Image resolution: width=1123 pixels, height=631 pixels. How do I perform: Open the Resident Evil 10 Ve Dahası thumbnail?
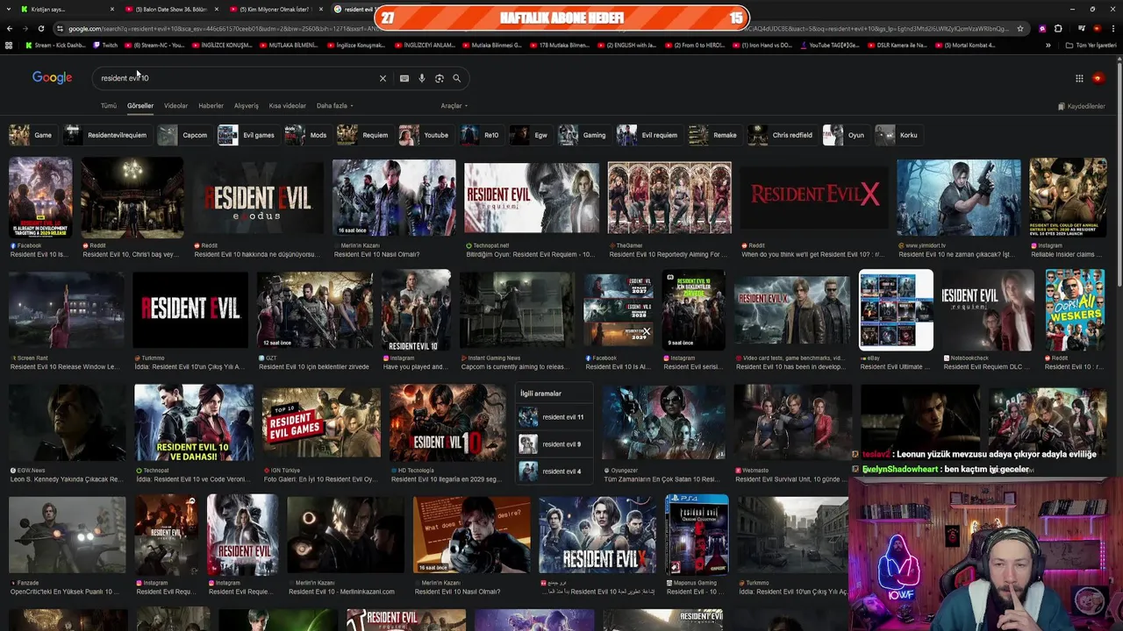point(193,422)
